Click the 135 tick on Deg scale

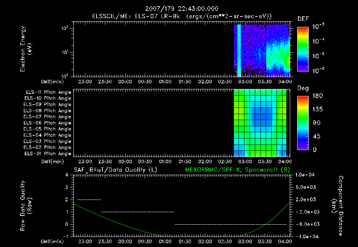pyautogui.click(x=317, y=110)
